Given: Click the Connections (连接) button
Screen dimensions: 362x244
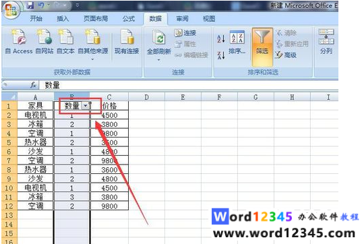Looking at the screenshot, I should 185,33.
